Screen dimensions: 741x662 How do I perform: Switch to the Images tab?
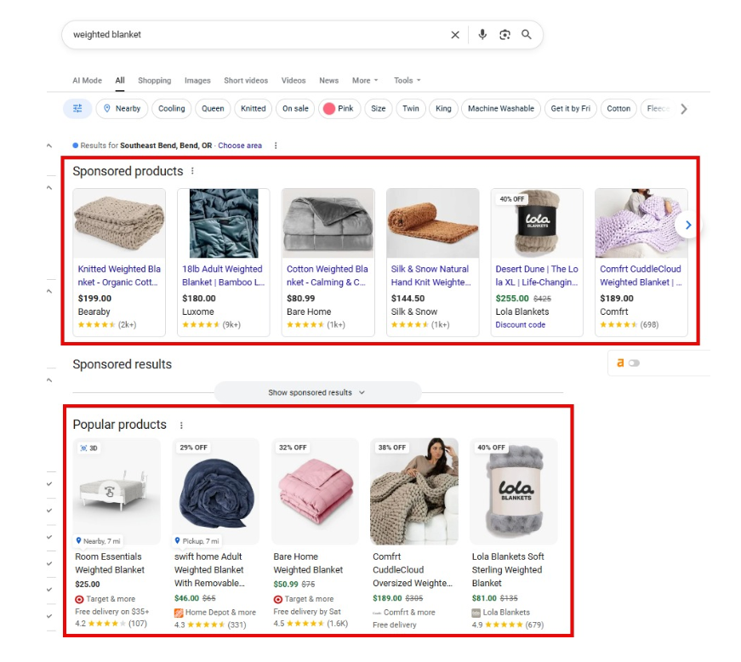pyautogui.click(x=197, y=81)
